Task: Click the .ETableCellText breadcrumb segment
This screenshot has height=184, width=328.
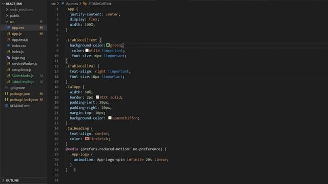Action: coord(100,4)
